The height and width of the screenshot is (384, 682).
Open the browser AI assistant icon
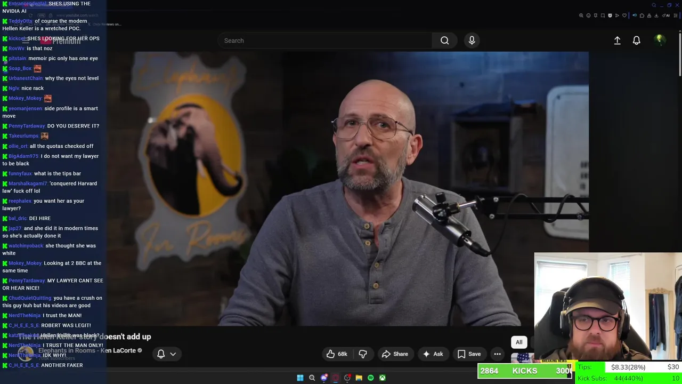pos(665,15)
